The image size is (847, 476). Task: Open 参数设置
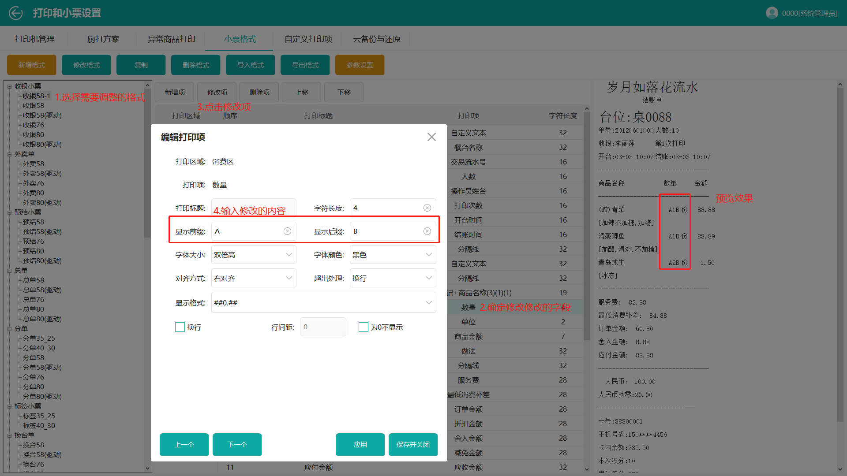pyautogui.click(x=360, y=65)
